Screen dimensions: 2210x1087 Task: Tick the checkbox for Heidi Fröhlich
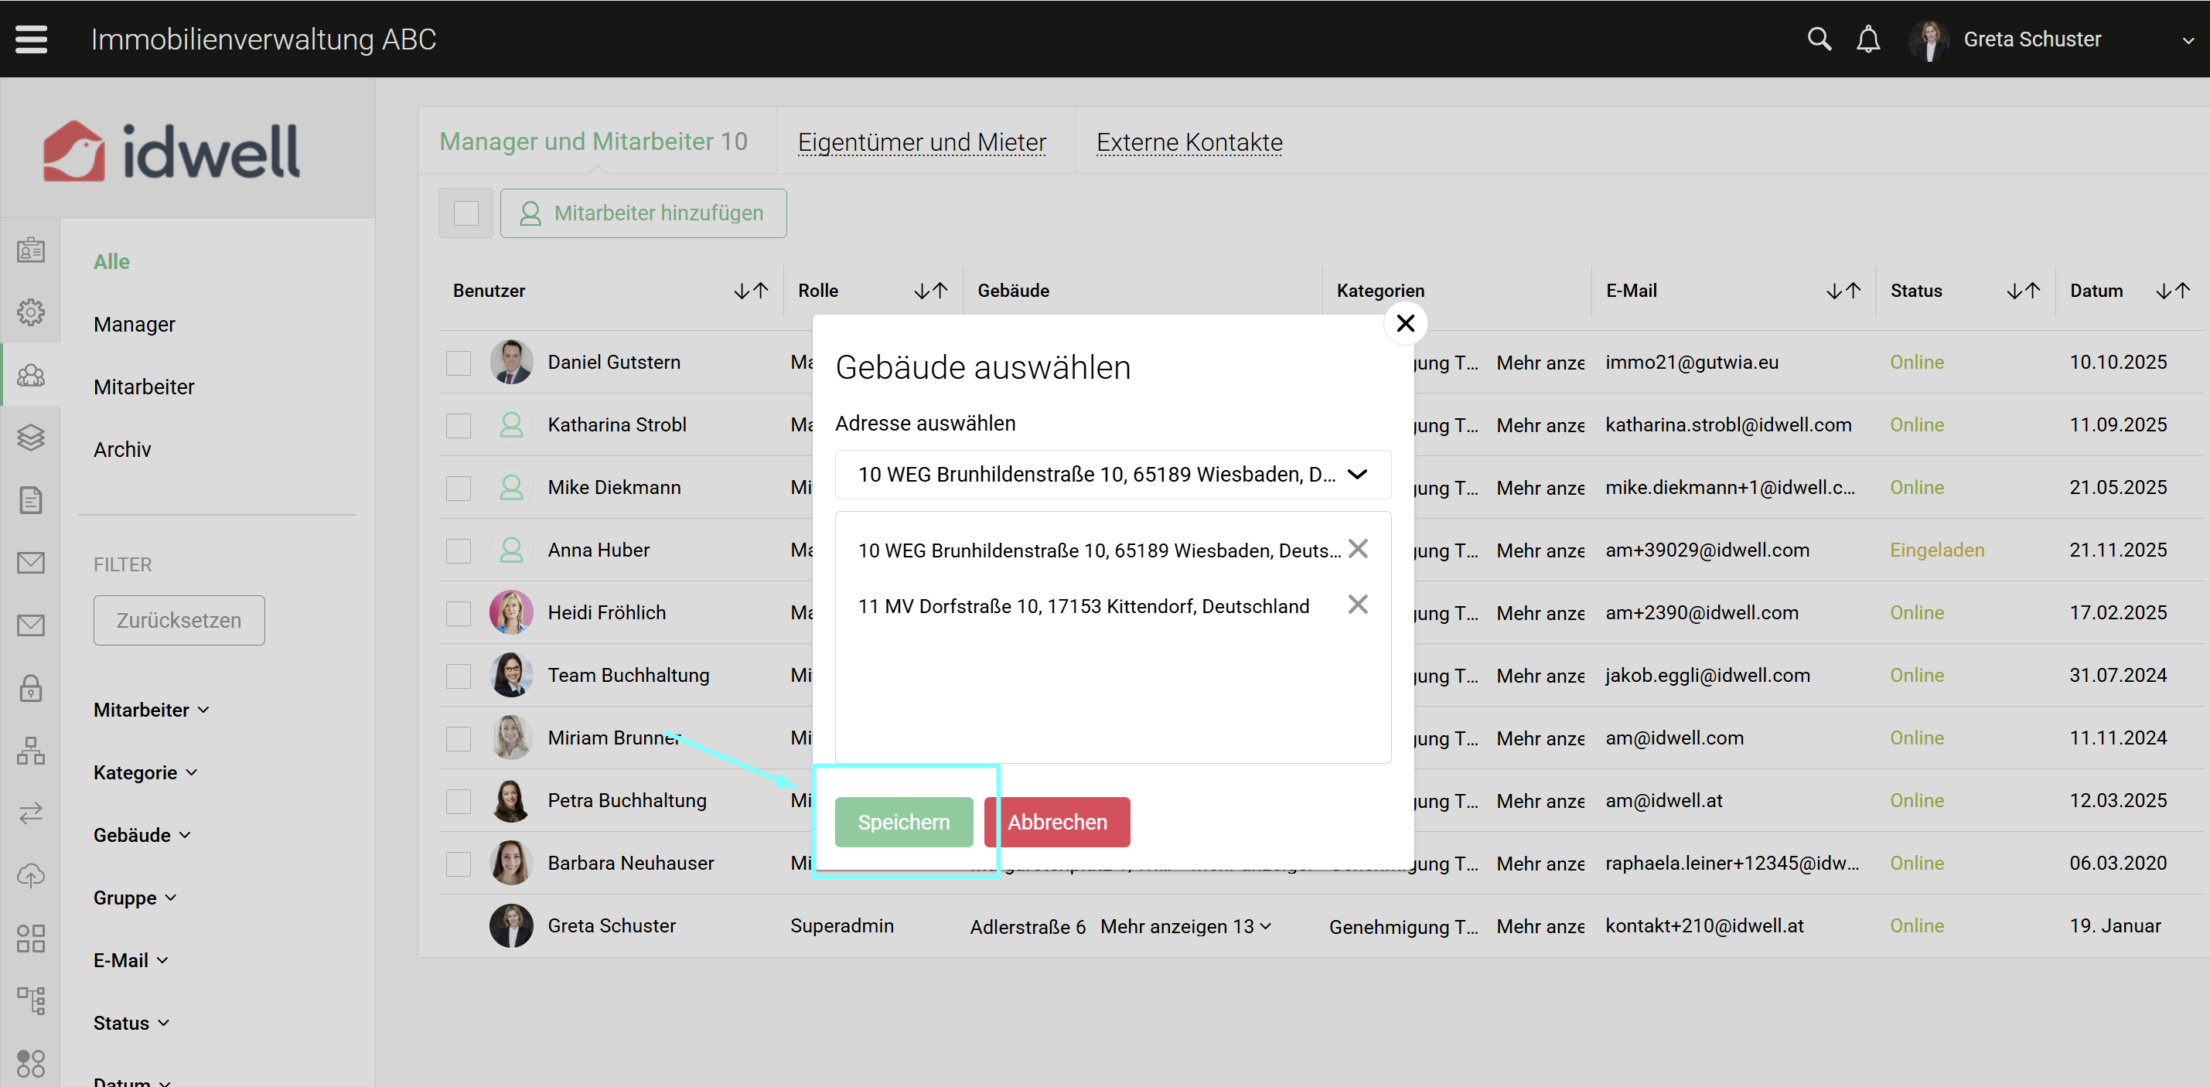(458, 613)
